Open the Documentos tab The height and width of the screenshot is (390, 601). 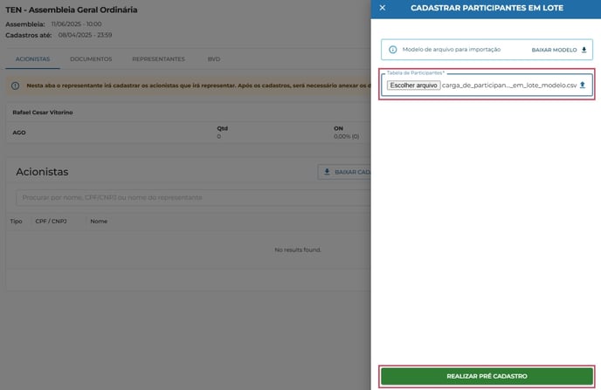pos(91,59)
